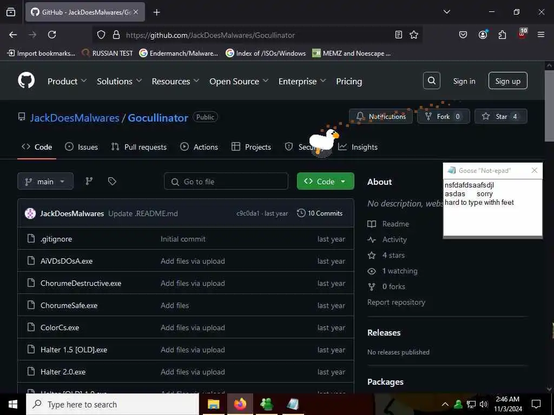This screenshot has width=554, height=415.
Task: Star the repository with Star button
Action: (500, 116)
